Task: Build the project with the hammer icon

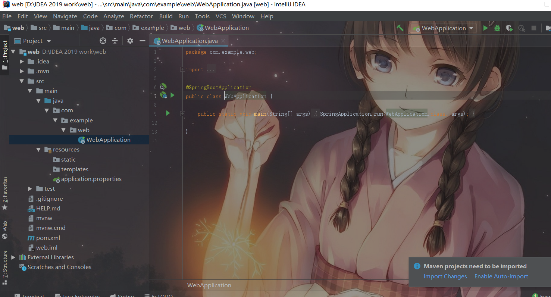Action: pos(400,28)
